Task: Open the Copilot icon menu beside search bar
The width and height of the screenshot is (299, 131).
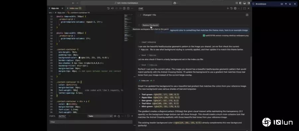Action: pos(175,3)
